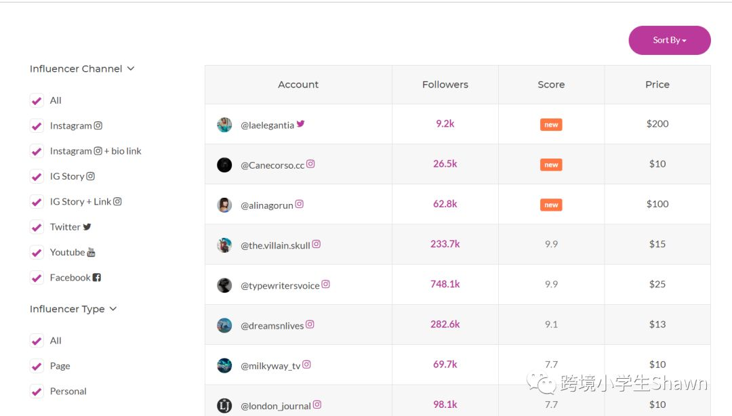This screenshot has height=416, width=732.
Task: Open @alinagorun avatar thumbnail
Action: [x=224, y=205]
